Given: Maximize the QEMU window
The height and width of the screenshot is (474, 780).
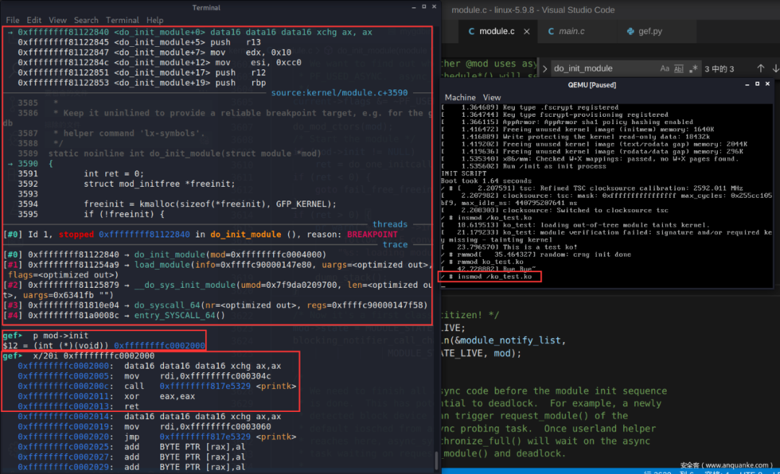Looking at the screenshot, I should [x=757, y=84].
